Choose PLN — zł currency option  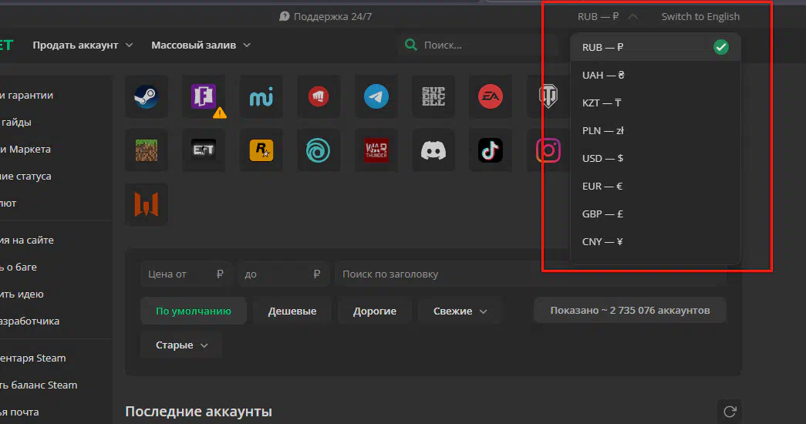pos(656,130)
